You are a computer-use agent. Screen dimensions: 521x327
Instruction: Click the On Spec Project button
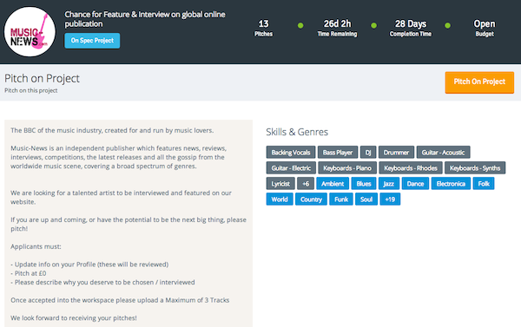click(x=92, y=41)
